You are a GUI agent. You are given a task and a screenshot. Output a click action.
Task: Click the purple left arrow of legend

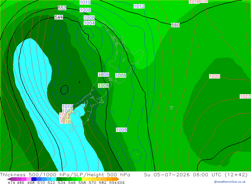[x=9, y=179]
